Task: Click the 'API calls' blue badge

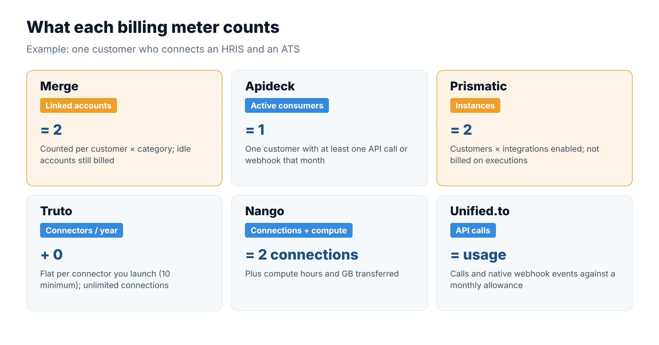Action: coord(473,230)
